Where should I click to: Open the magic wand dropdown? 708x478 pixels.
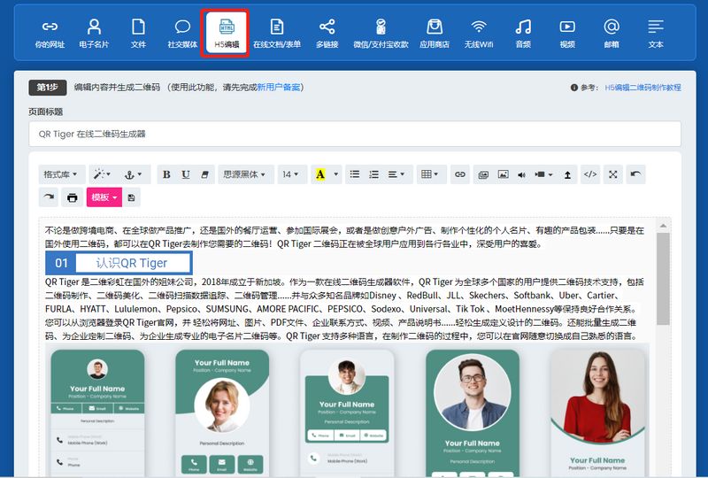(102, 174)
